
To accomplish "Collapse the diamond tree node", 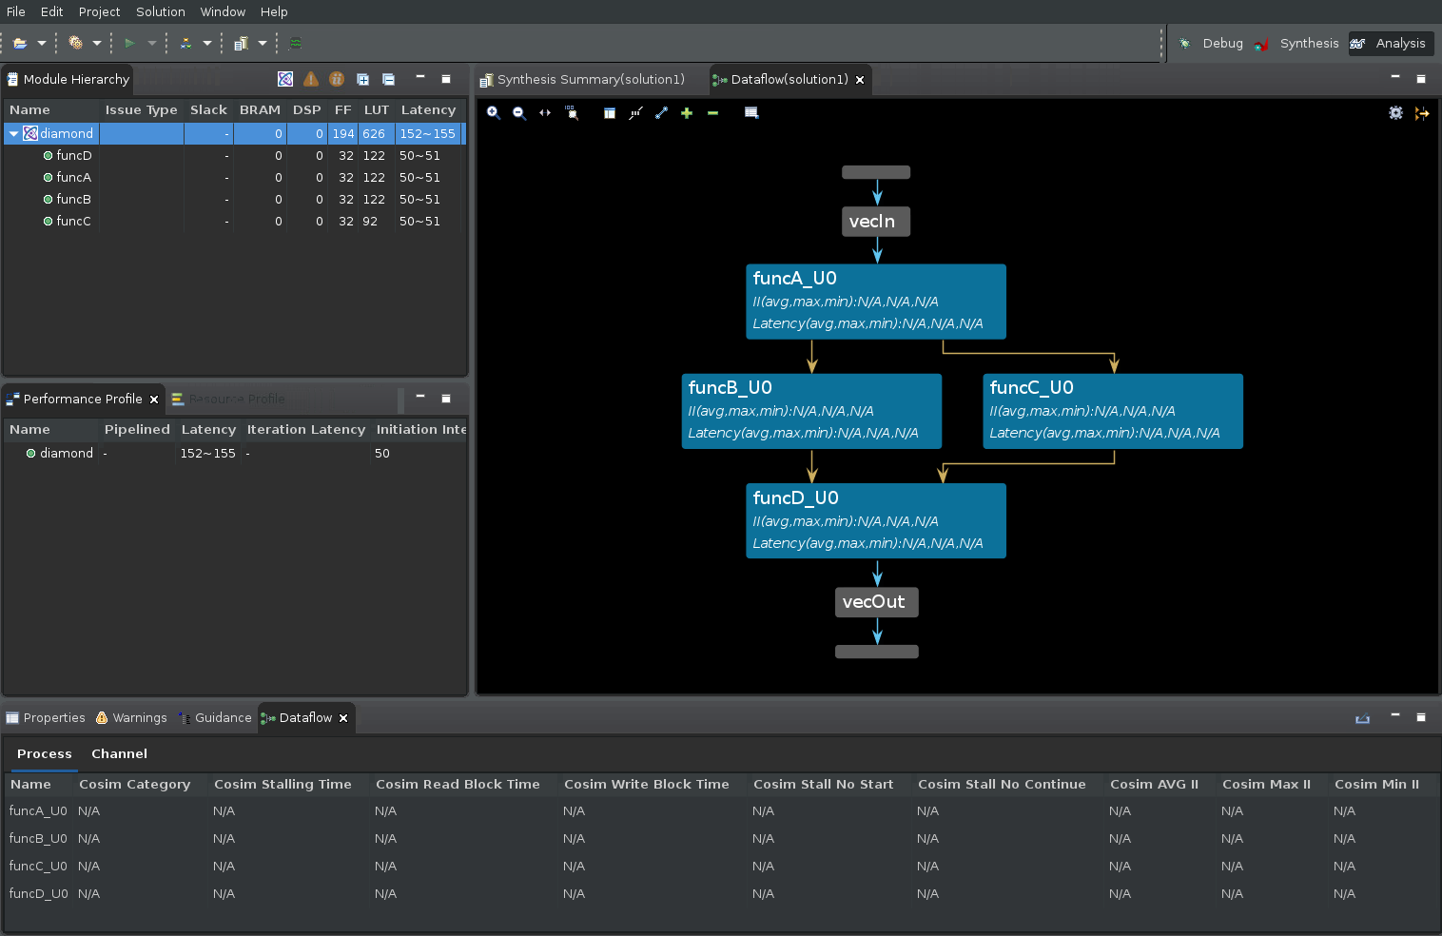I will [13, 134].
